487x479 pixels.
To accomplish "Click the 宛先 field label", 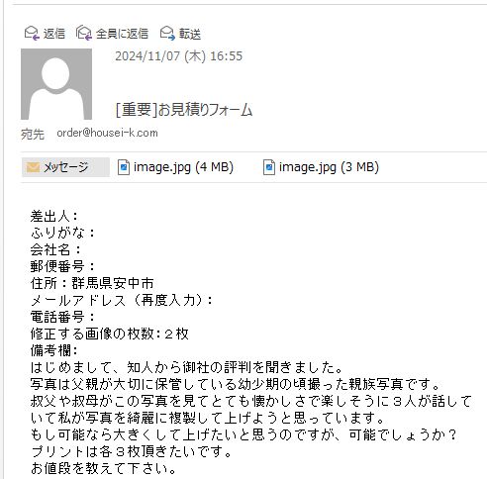I will (x=33, y=134).
